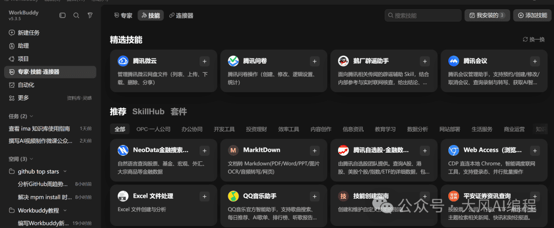
Task: Select the OPC·一人公司 category filter
Action: click(x=153, y=129)
